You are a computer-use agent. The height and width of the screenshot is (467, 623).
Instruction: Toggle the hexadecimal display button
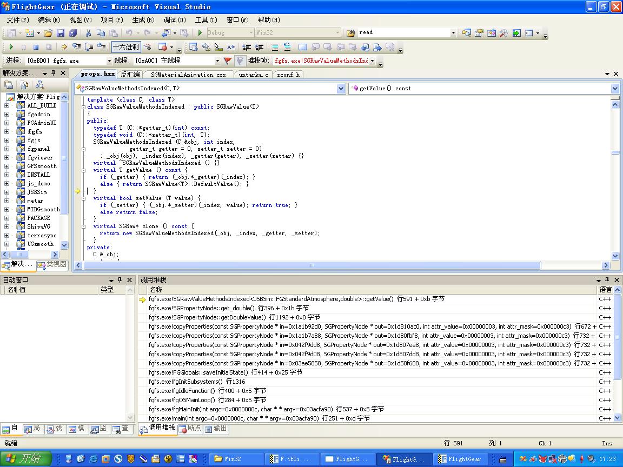126,47
